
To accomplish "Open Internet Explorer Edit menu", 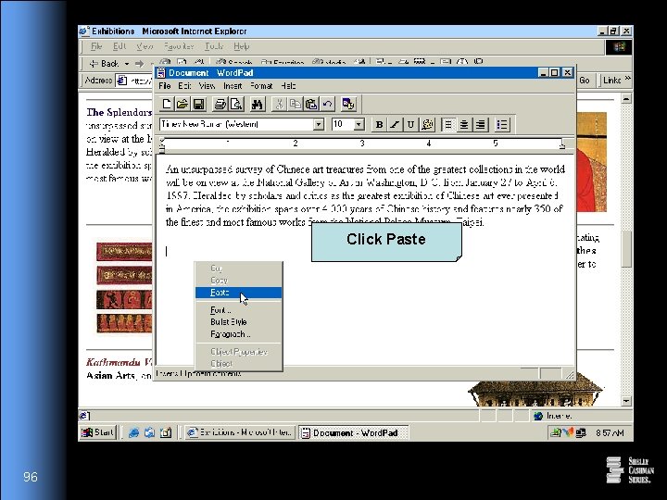I will pos(120,46).
